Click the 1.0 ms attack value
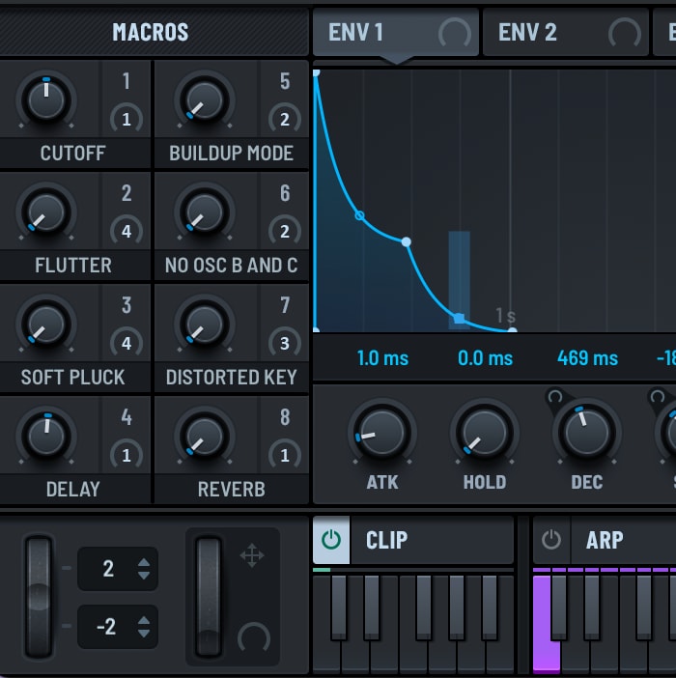 point(382,358)
